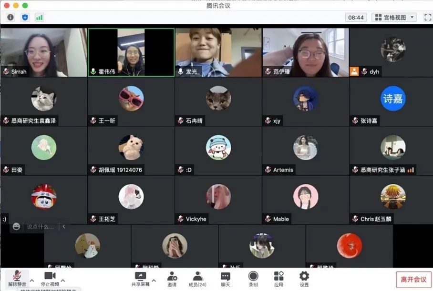Click the 离开会议 leave meeting button
The image size is (433, 291).
pos(413,280)
